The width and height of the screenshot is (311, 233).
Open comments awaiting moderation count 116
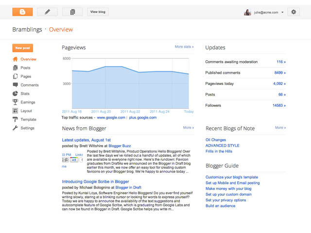(280, 62)
